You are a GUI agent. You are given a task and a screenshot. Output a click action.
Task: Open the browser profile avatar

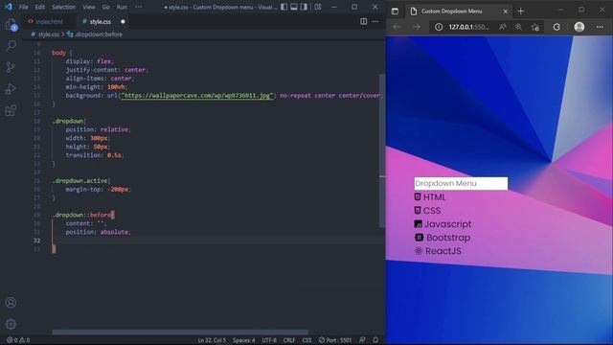tap(579, 27)
